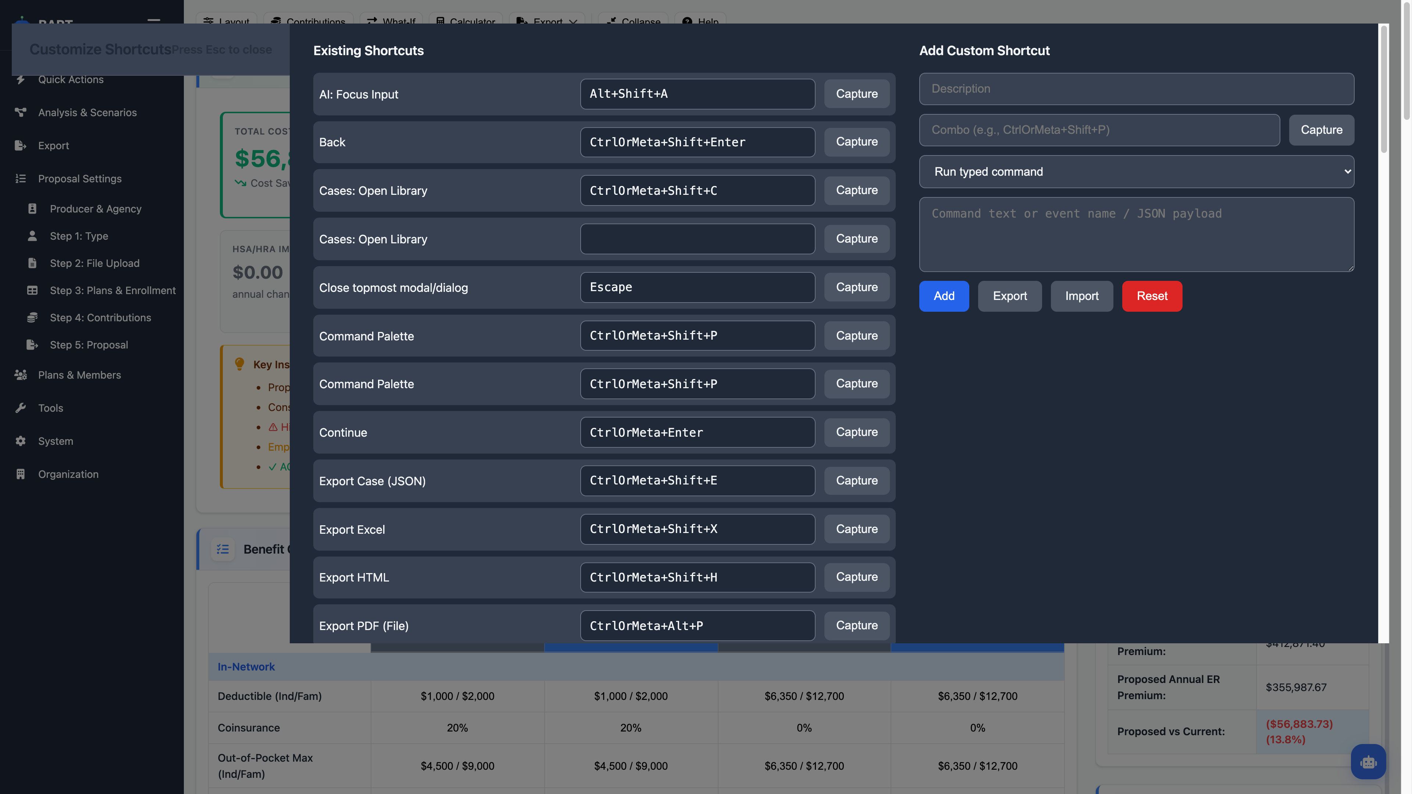Collapse the sidebar with the hamburger toggle

(153, 22)
